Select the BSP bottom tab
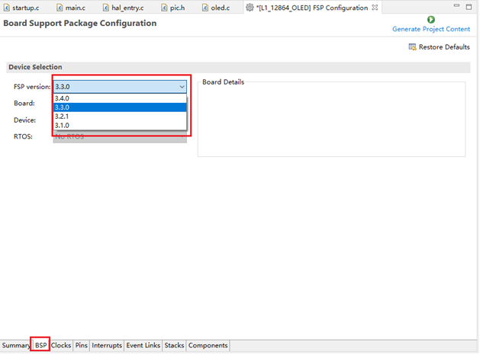 [x=40, y=346]
